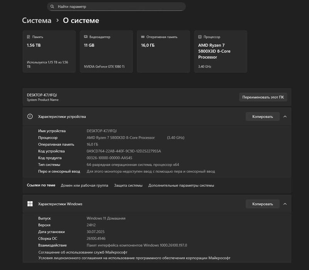Copy Windows specifications with Копировать
This screenshot has height=270, width=309.
(262, 204)
